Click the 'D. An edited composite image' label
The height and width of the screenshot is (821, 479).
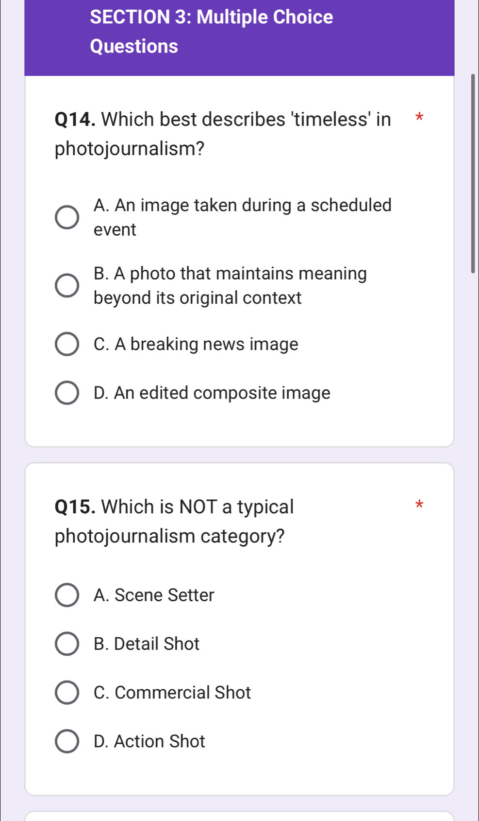click(212, 393)
